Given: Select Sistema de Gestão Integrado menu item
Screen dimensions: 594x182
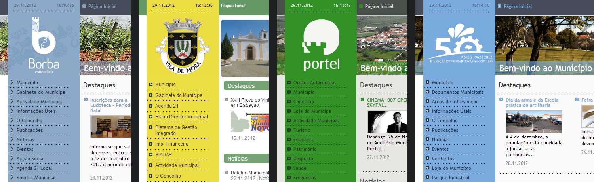Looking at the screenshot, I should point(176,130).
